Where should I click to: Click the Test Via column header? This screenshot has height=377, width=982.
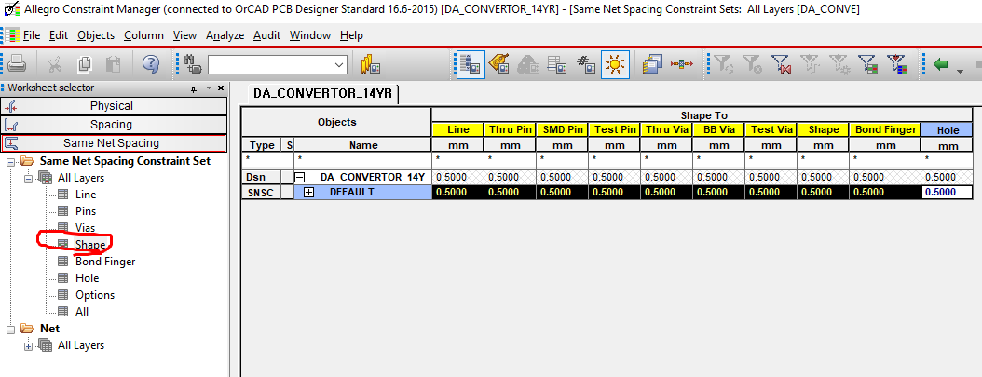pyautogui.click(x=771, y=129)
